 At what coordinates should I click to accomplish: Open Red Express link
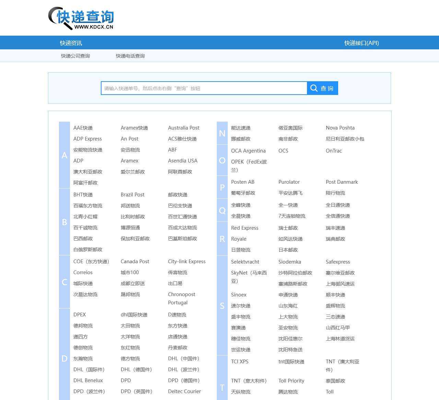[x=245, y=228]
